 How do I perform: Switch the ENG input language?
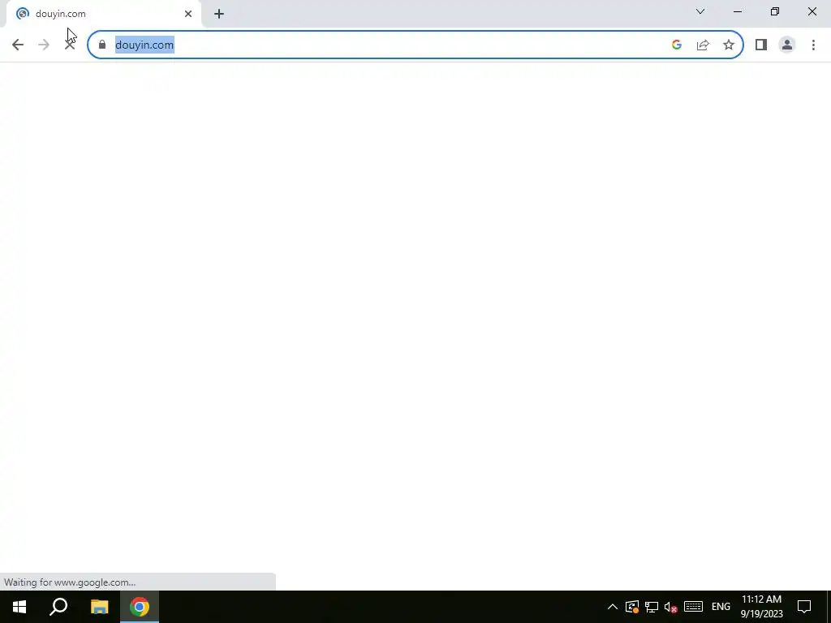click(721, 607)
